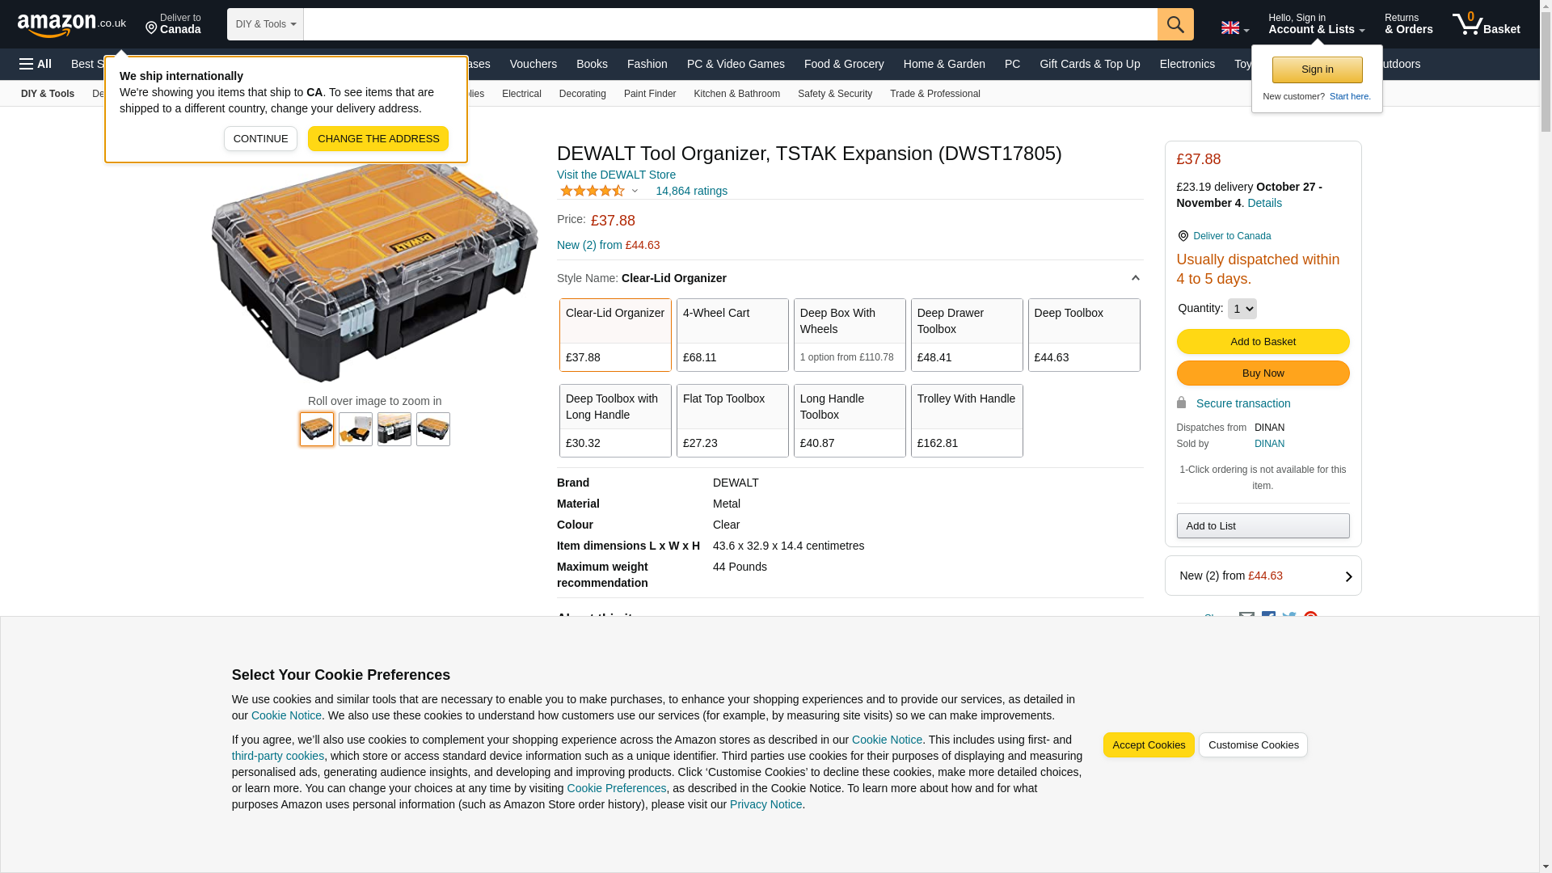Click the Add to Basket button
1552x873 pixels.
pyautogui.click(x=1263, y=342)
